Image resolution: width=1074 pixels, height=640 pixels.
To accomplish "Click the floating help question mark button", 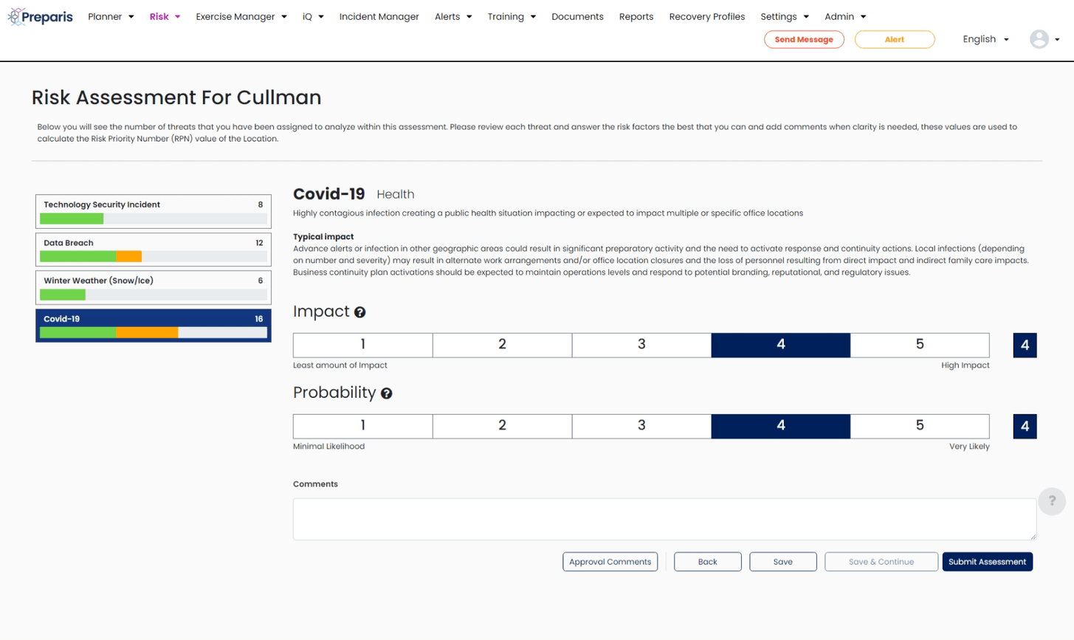I will [1051, 501].
